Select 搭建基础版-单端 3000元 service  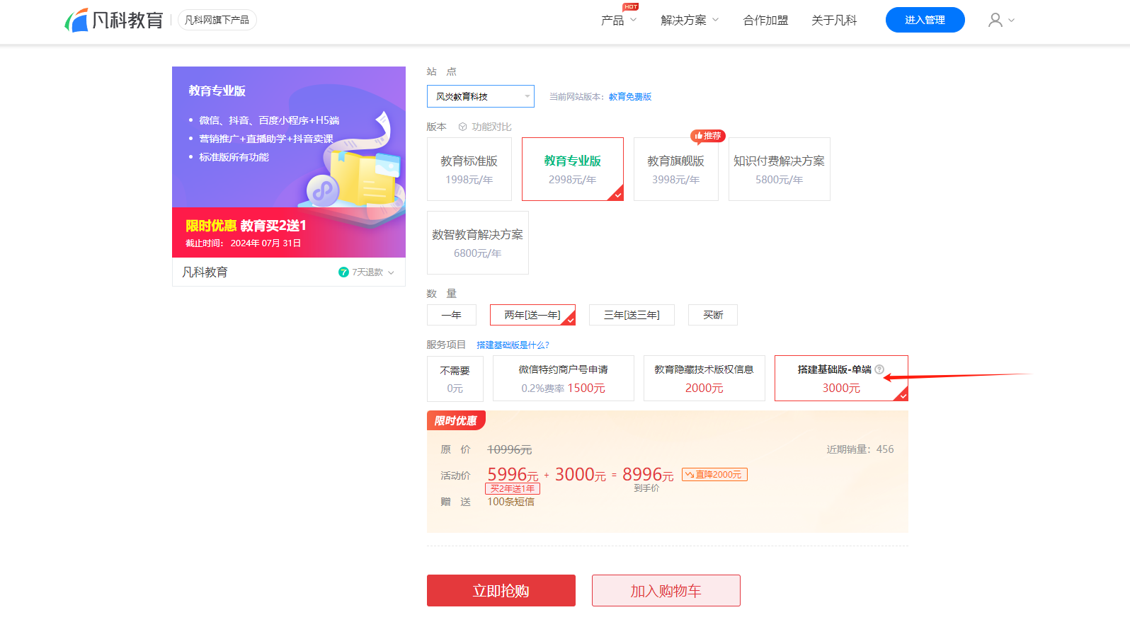click(841, 379)
